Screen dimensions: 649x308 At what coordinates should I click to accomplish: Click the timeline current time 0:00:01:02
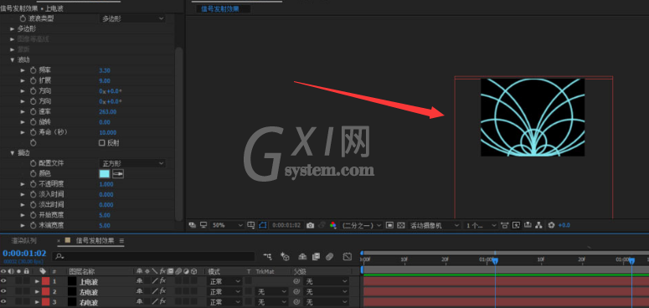[24, 253]
